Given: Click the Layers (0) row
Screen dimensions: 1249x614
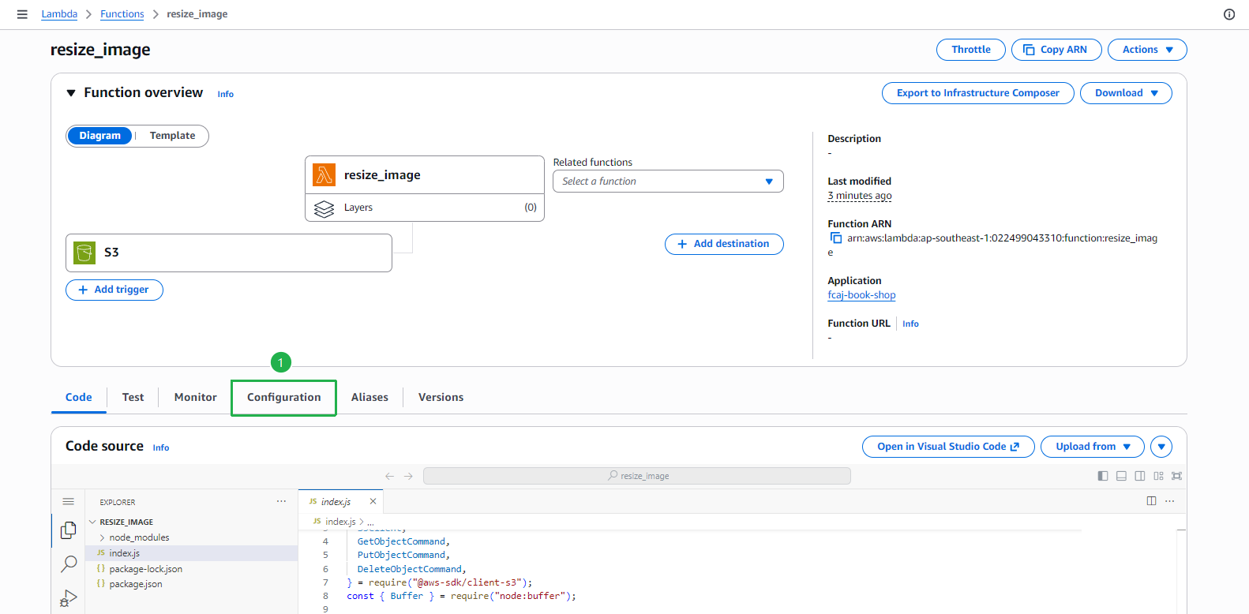Looking at the screenshot, I should (x=425, y=208).
